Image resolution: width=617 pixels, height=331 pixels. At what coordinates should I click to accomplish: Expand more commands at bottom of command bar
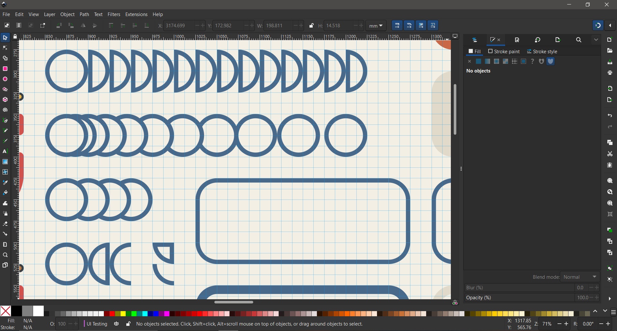[x=610, y=299]
